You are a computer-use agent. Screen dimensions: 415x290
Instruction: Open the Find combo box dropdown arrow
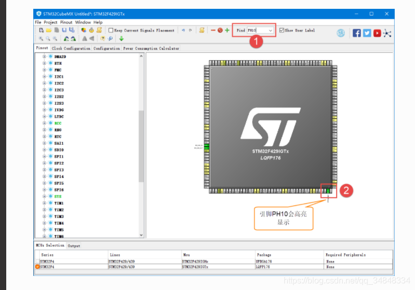270,31
